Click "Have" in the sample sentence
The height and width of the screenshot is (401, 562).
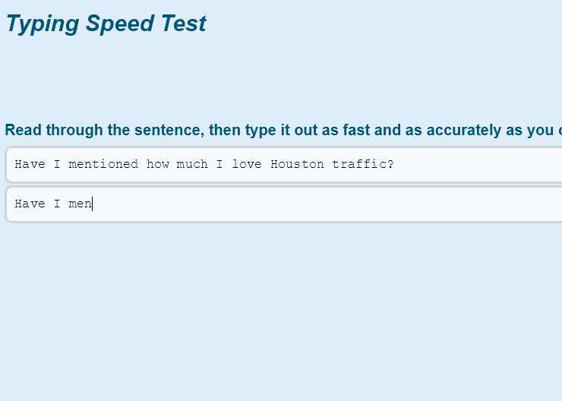[30, 165]
